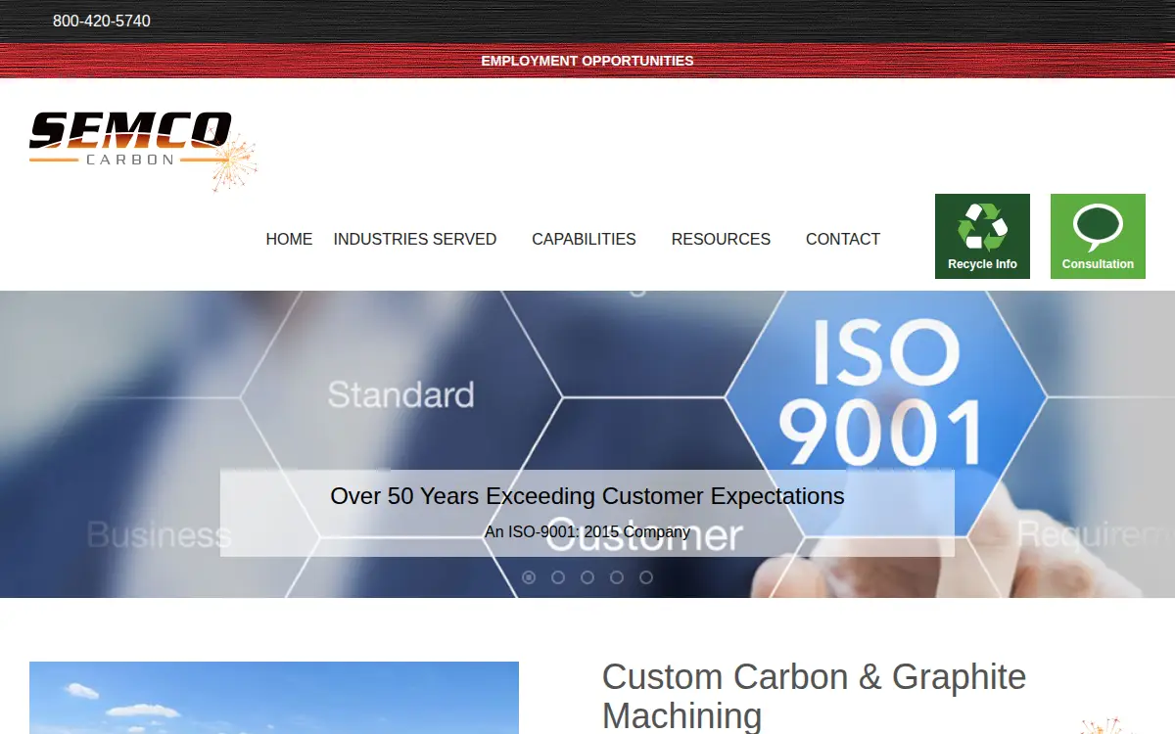The height and width of the screenshot is (734, 1175).
Task: Select the first slideshow dot
Action: tap(529, 577)
